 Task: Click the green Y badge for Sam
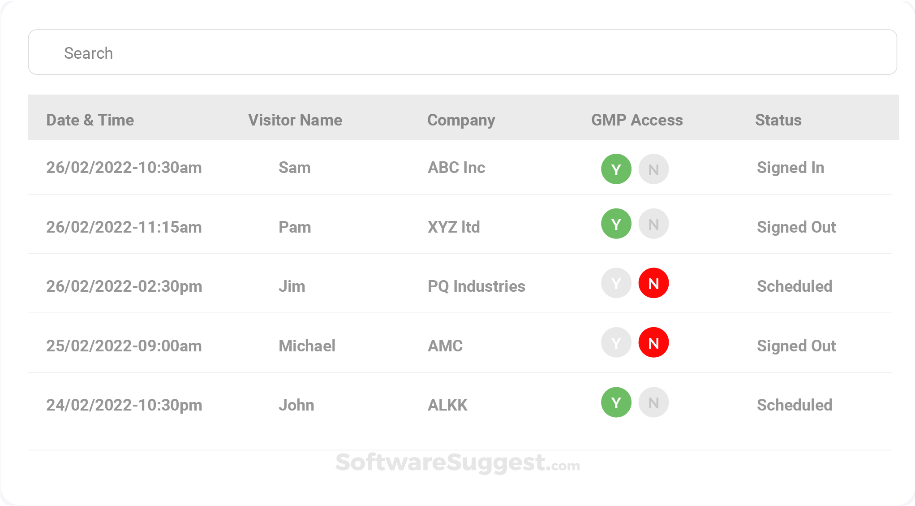coord(616,169)
